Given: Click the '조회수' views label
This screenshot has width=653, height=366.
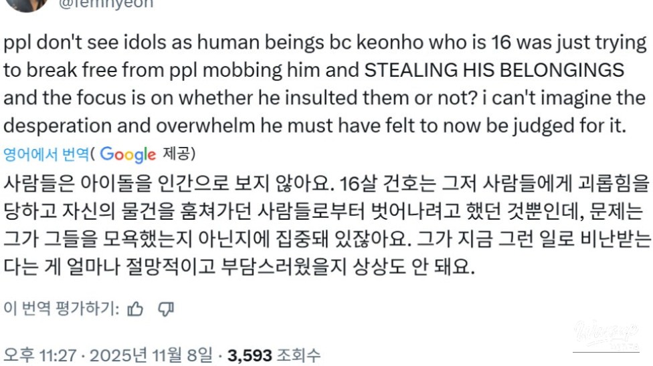Looking at the screenshot, I should tap(298, 355).
